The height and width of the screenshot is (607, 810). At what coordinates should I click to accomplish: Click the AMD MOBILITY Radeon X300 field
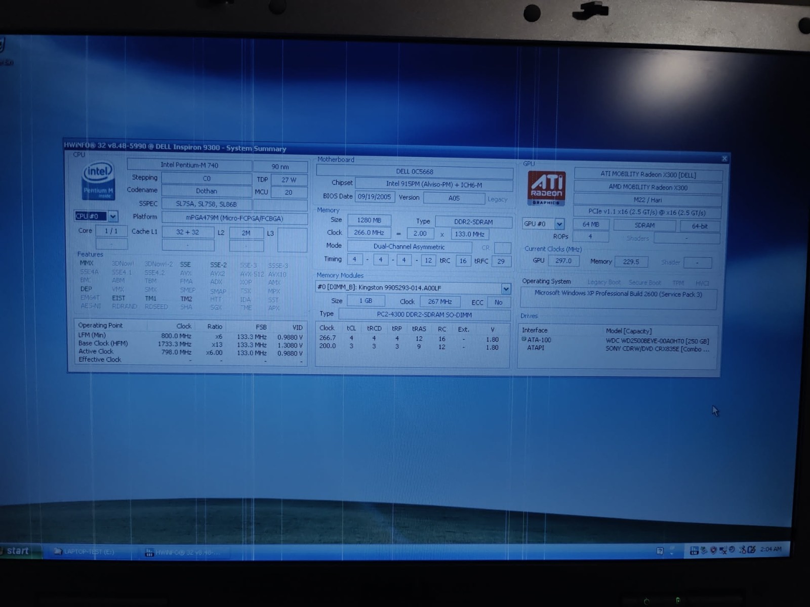pos(648,187)
